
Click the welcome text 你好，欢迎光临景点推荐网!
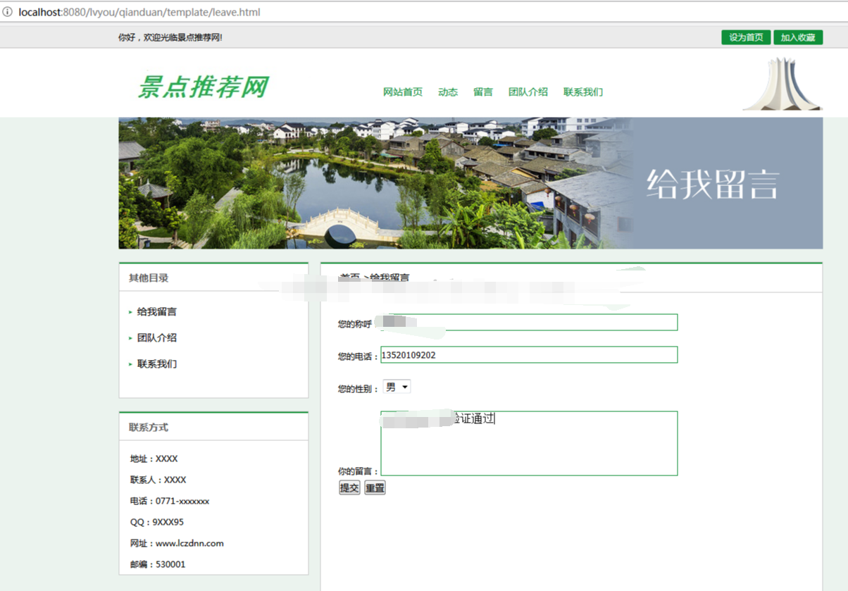[170, 37]
